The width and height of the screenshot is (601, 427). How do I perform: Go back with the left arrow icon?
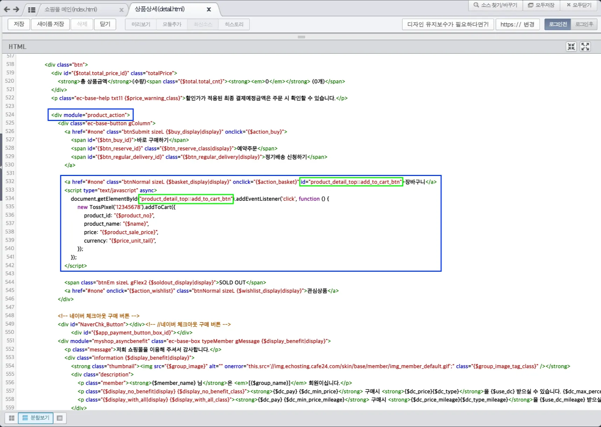(7, 9)
